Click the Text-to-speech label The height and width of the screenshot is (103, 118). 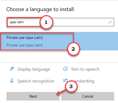pos(85,69)
